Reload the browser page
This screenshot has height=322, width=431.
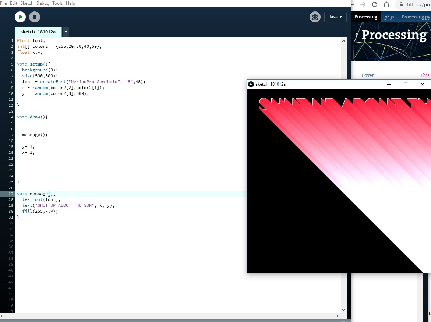[x=375, y=4]
